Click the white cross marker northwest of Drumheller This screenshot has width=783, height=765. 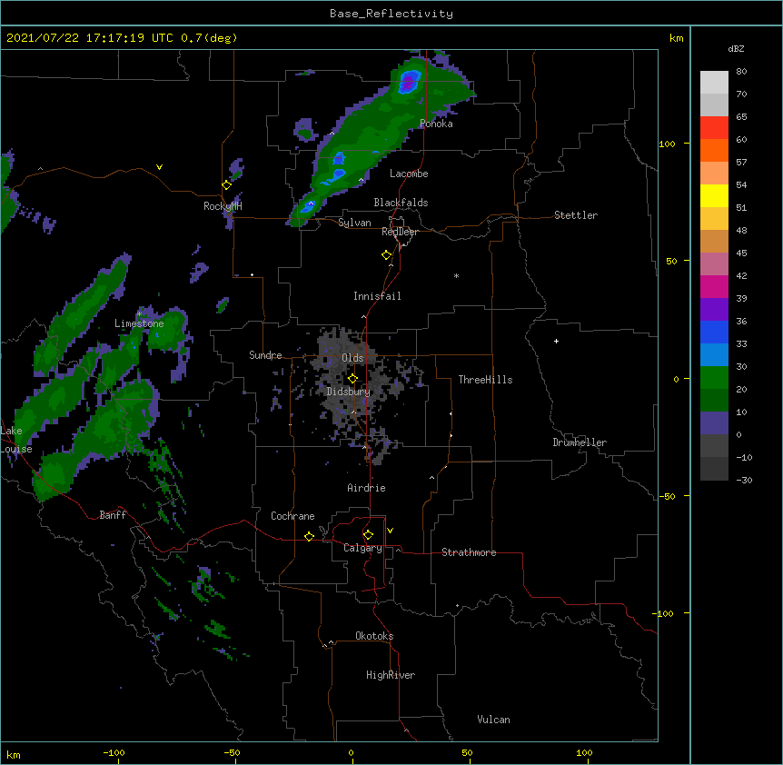pos(556,341)
